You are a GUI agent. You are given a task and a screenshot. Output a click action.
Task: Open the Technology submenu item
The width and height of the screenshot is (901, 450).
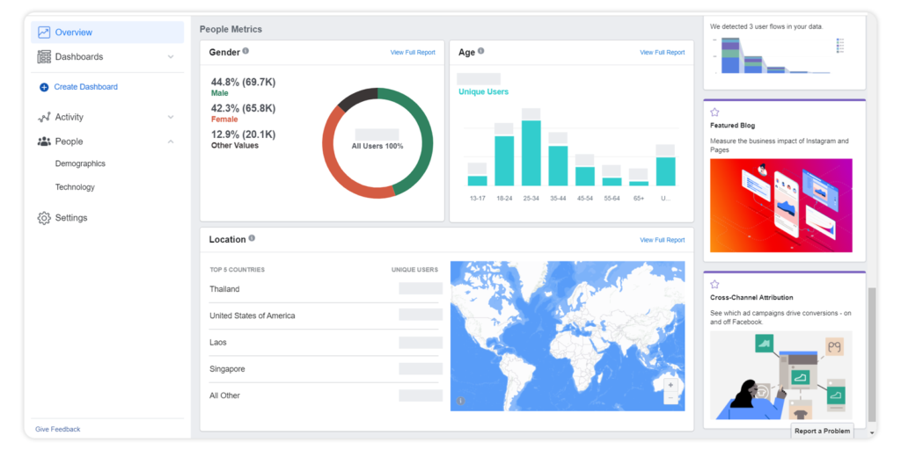(75, 187)
